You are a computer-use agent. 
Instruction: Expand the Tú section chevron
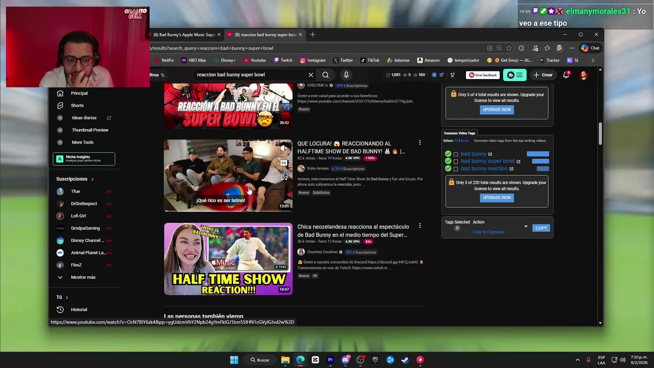pos(66,297)
